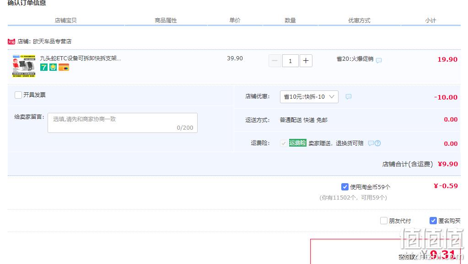
Task: Click the question mark help icon for 运费险
Action: 377,143
